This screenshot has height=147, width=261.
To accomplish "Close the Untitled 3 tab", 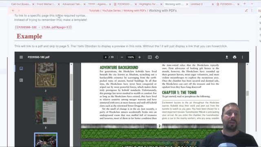I will coord(212,4).
